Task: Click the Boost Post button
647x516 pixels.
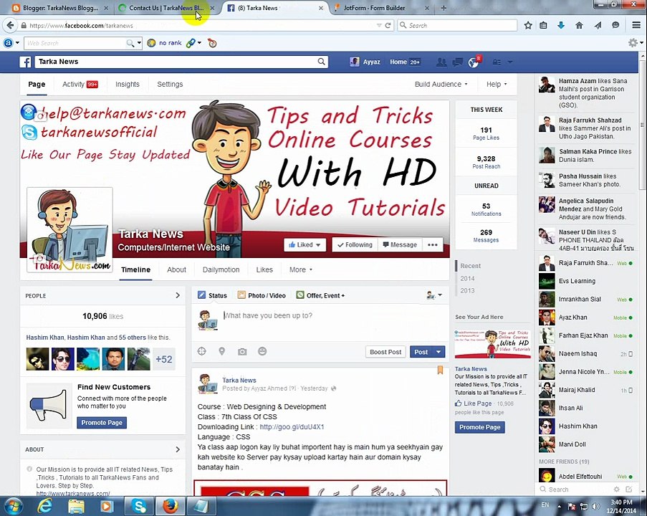Action: point(385,352)
